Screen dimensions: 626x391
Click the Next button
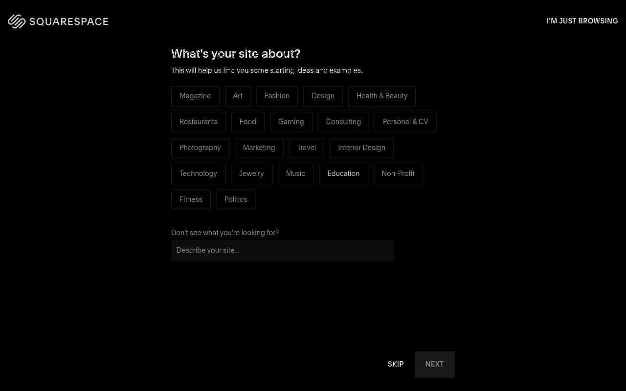click(435, 365)
